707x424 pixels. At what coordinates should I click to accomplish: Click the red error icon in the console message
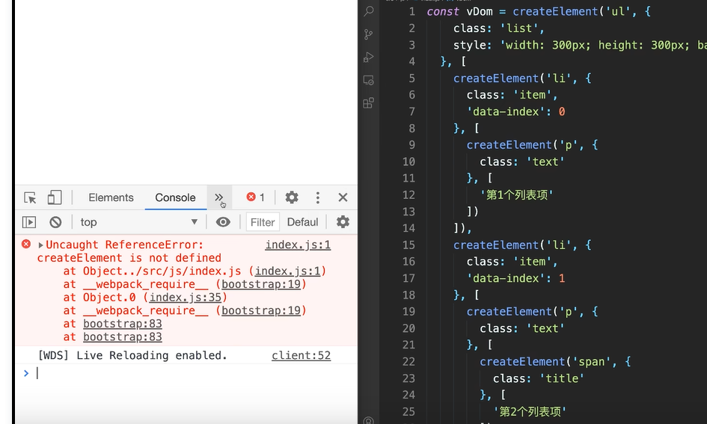(26, 245)
